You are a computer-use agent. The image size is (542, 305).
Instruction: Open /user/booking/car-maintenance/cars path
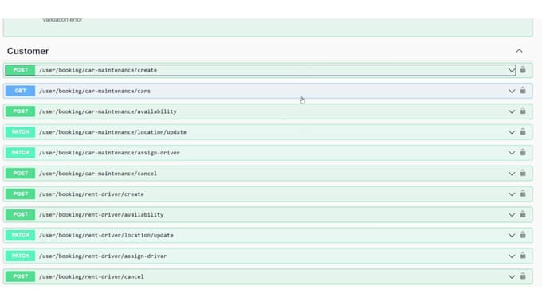95,92
